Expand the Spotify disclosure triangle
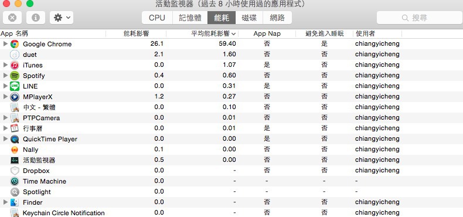This screenshot has width=463, height=217. (x=5, y=76)
